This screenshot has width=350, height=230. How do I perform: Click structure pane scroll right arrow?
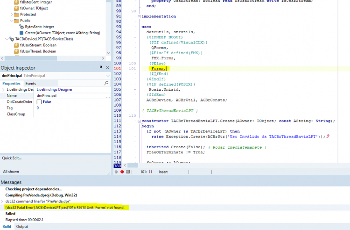(103, 58)
